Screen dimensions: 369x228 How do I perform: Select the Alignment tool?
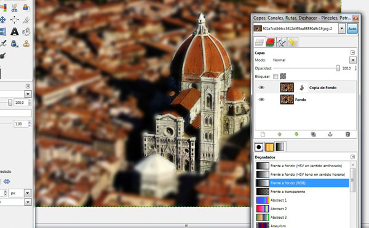point(14,20)
